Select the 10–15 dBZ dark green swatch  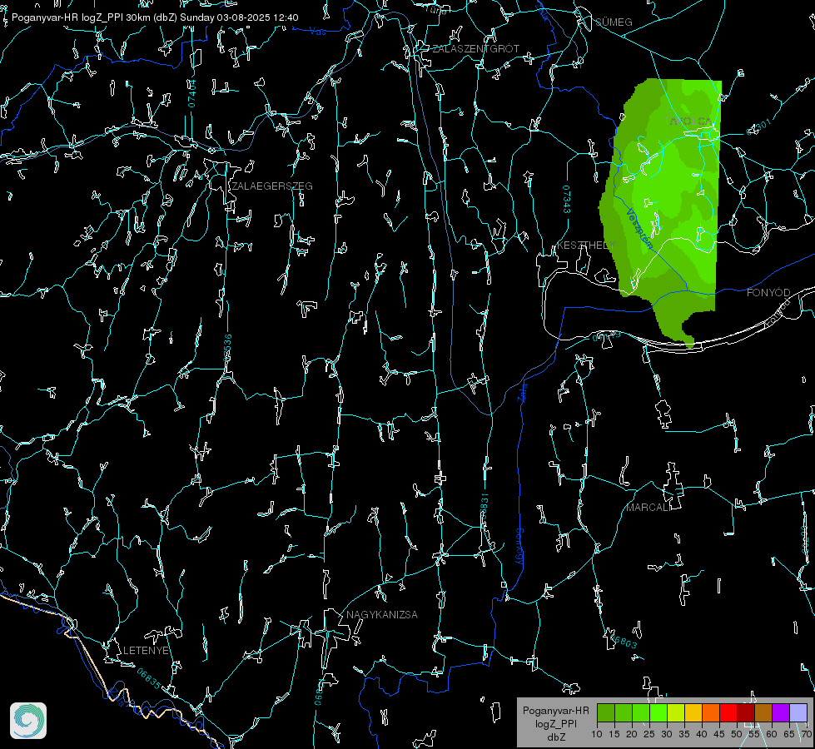click(x=606, y=713)
